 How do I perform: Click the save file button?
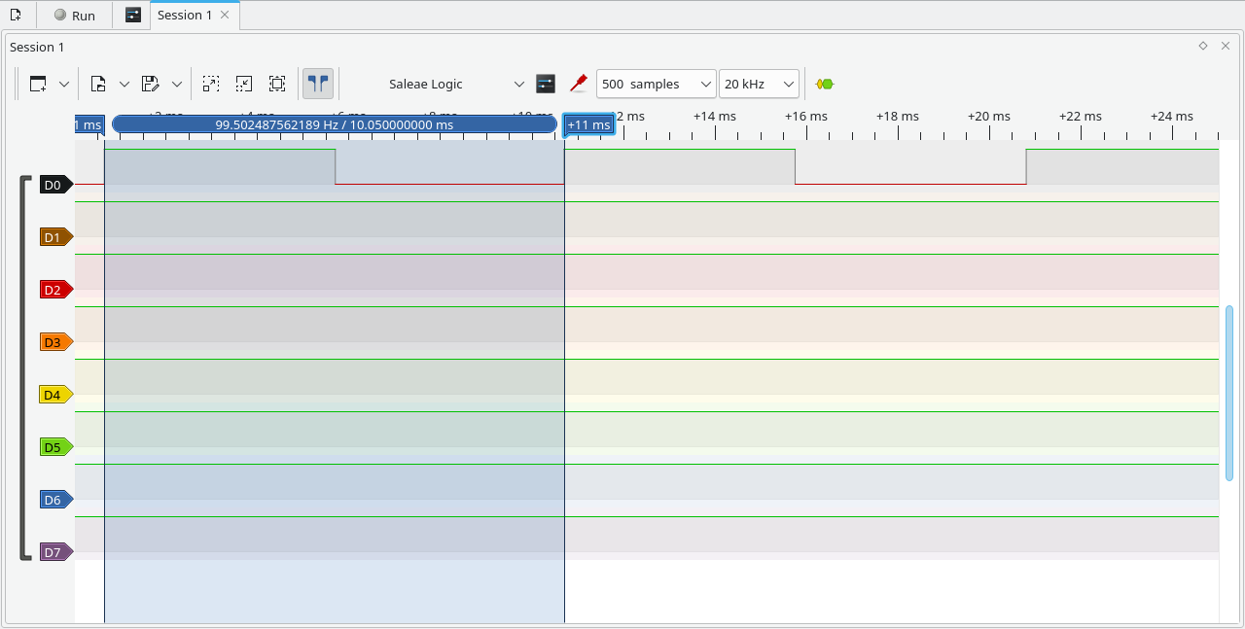(150, 84)
